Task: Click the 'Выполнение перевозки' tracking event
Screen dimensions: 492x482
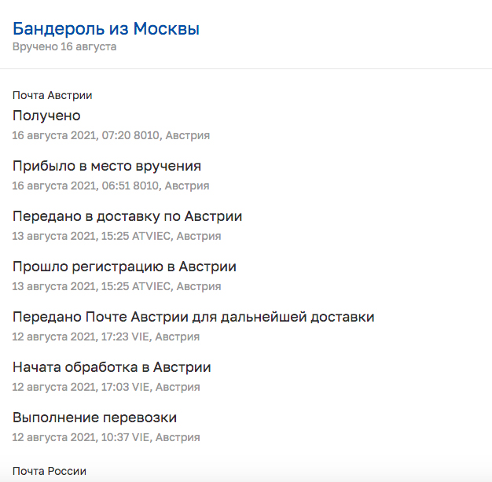Action: 94,418
